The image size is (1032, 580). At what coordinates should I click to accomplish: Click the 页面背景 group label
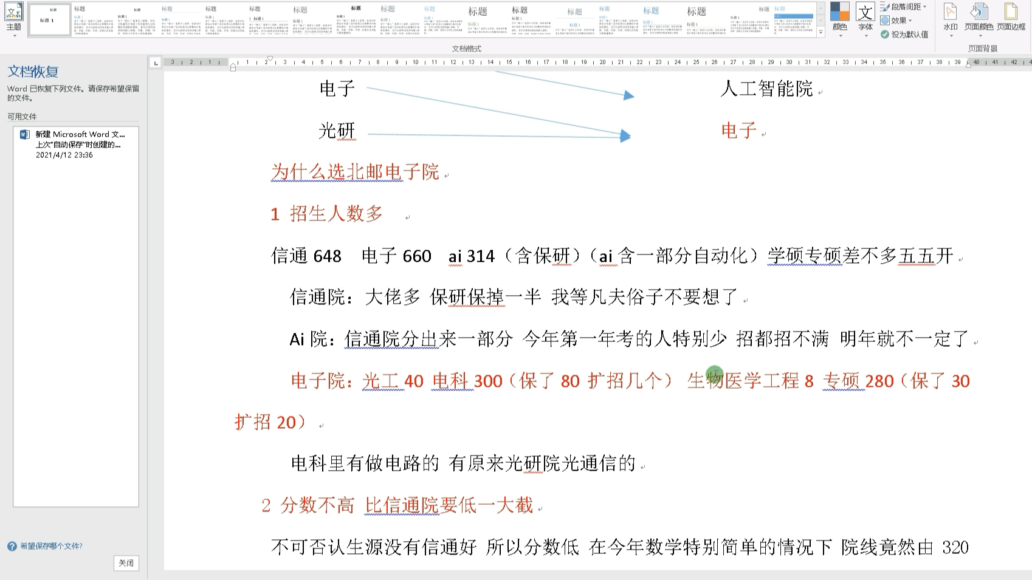[x=983, y=48]
